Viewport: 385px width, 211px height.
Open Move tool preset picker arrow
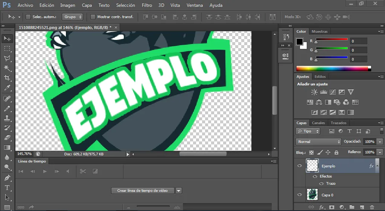(19, 17)
